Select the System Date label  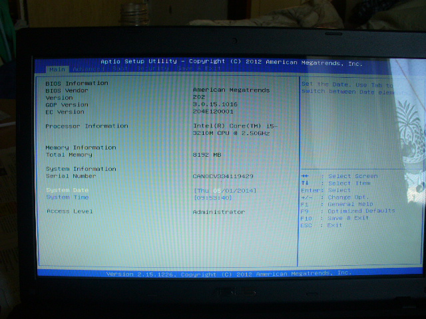coord(67,190)
